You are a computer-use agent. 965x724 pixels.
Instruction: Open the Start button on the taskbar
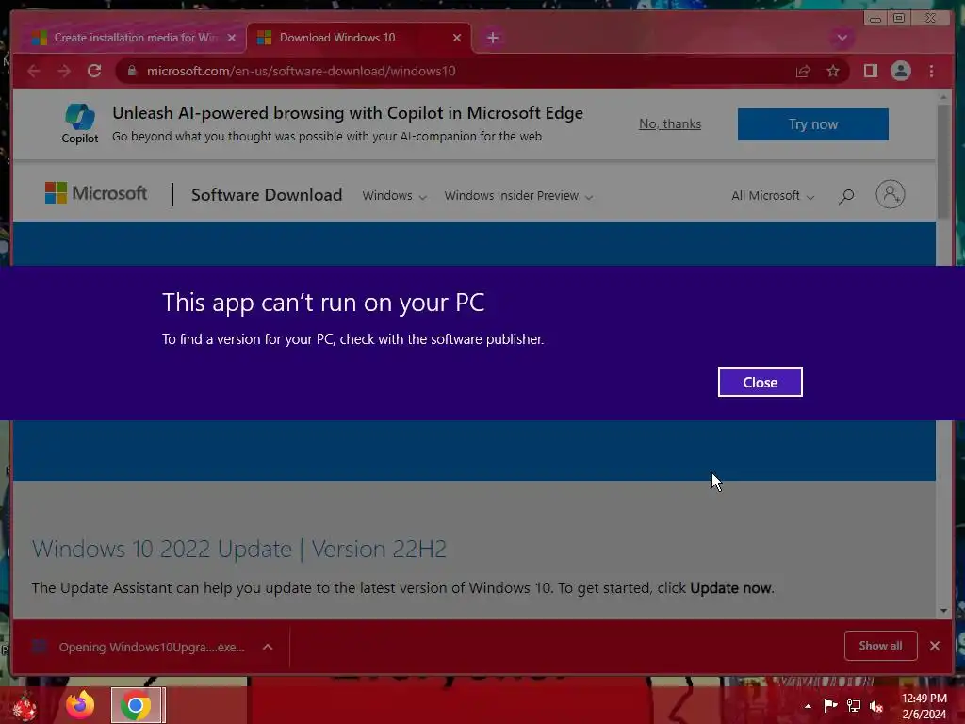25,705
